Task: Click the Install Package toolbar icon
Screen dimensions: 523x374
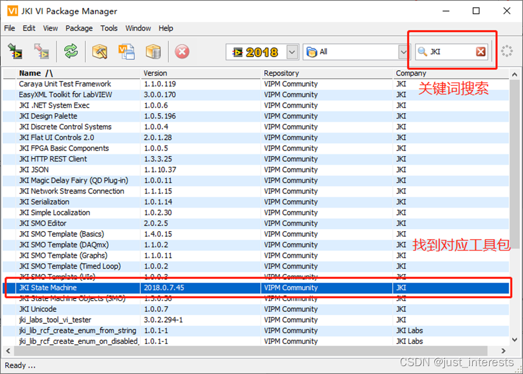Action: (x=15, y=51)
